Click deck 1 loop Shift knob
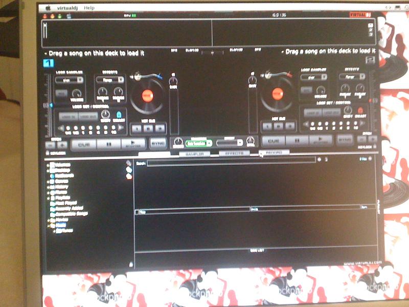 [105, 114]
